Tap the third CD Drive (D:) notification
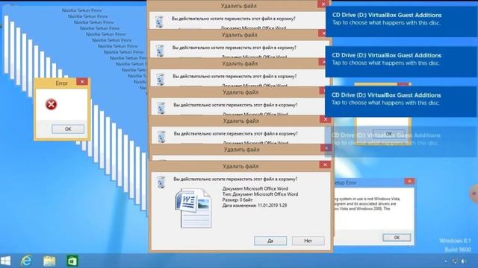The height and width of the screenshot is (268, 478). click(x=401, y=101)
